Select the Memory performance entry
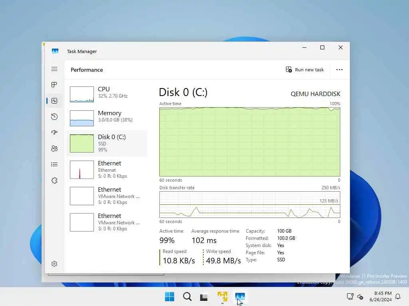This screenshot has height=306, width=409. tap(107, 118)
